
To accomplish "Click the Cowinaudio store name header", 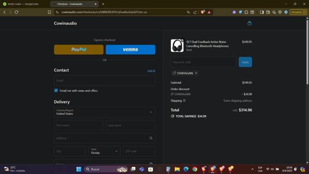I will click(x=66, y=23).
